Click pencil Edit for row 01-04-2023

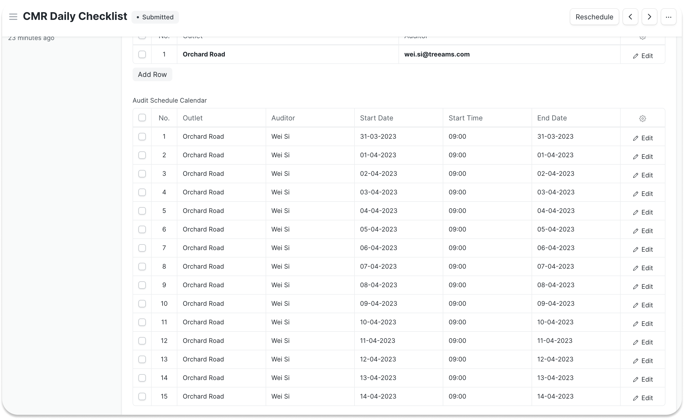pos(643,157)
